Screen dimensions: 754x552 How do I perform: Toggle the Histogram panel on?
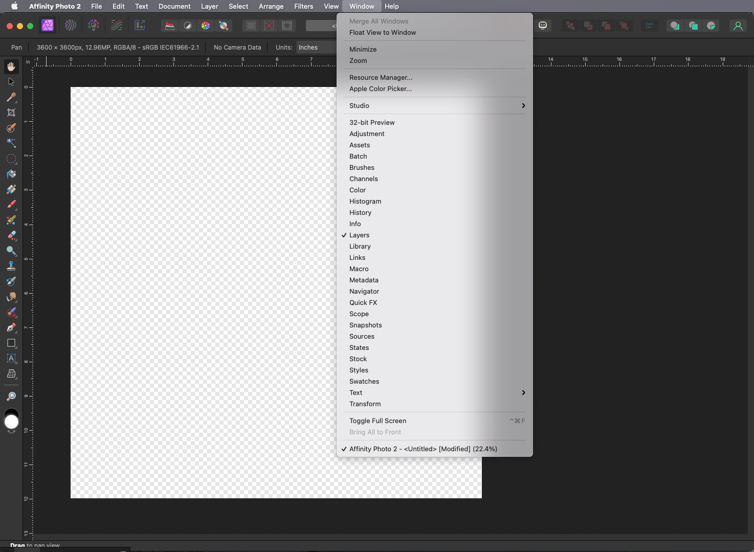click(365, 202)
